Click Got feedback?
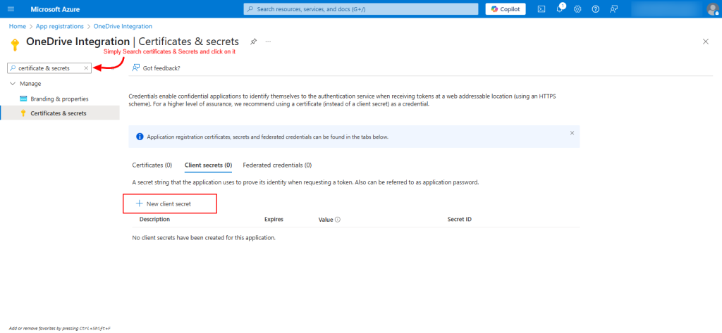 click(156, 68)
